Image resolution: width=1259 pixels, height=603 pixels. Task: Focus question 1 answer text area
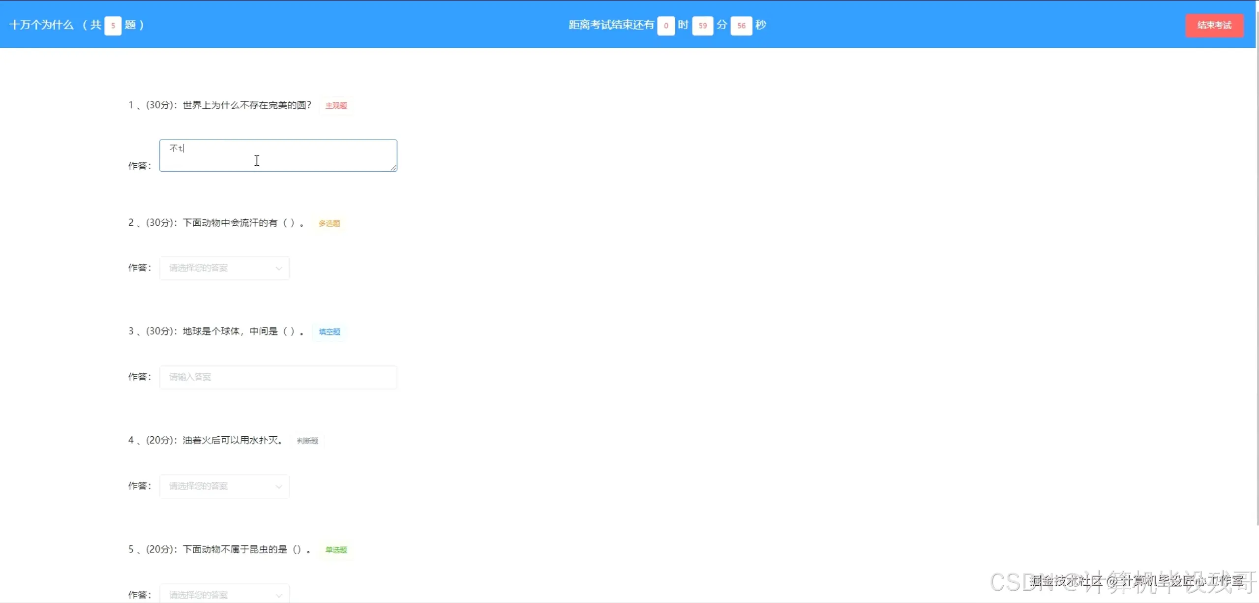278,155
